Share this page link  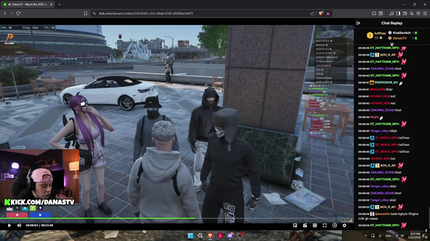(x=312, y=13)
